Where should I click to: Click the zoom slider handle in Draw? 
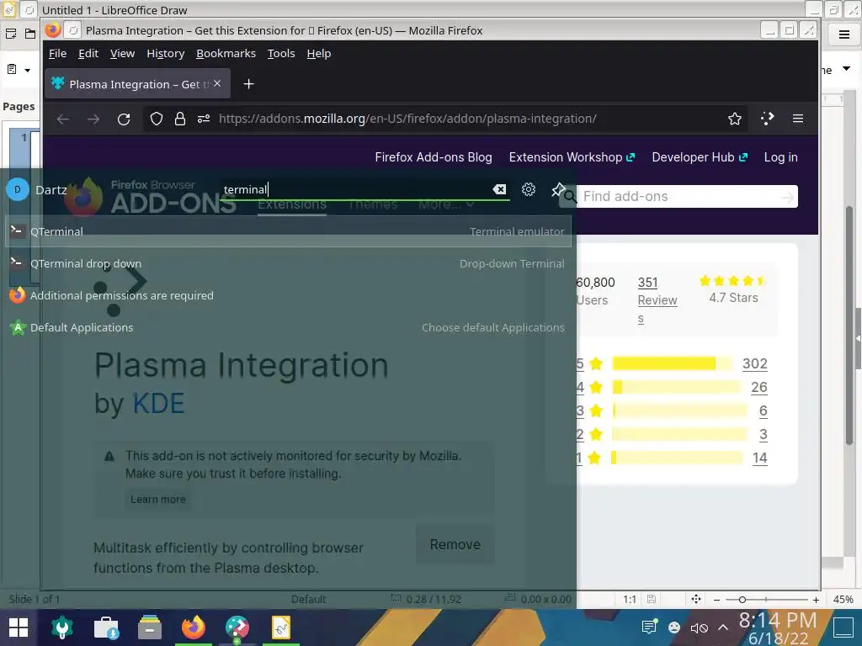[x=742, y=600]
